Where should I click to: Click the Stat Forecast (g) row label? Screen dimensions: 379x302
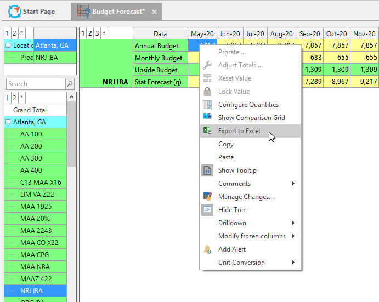(x=160, y=82)
